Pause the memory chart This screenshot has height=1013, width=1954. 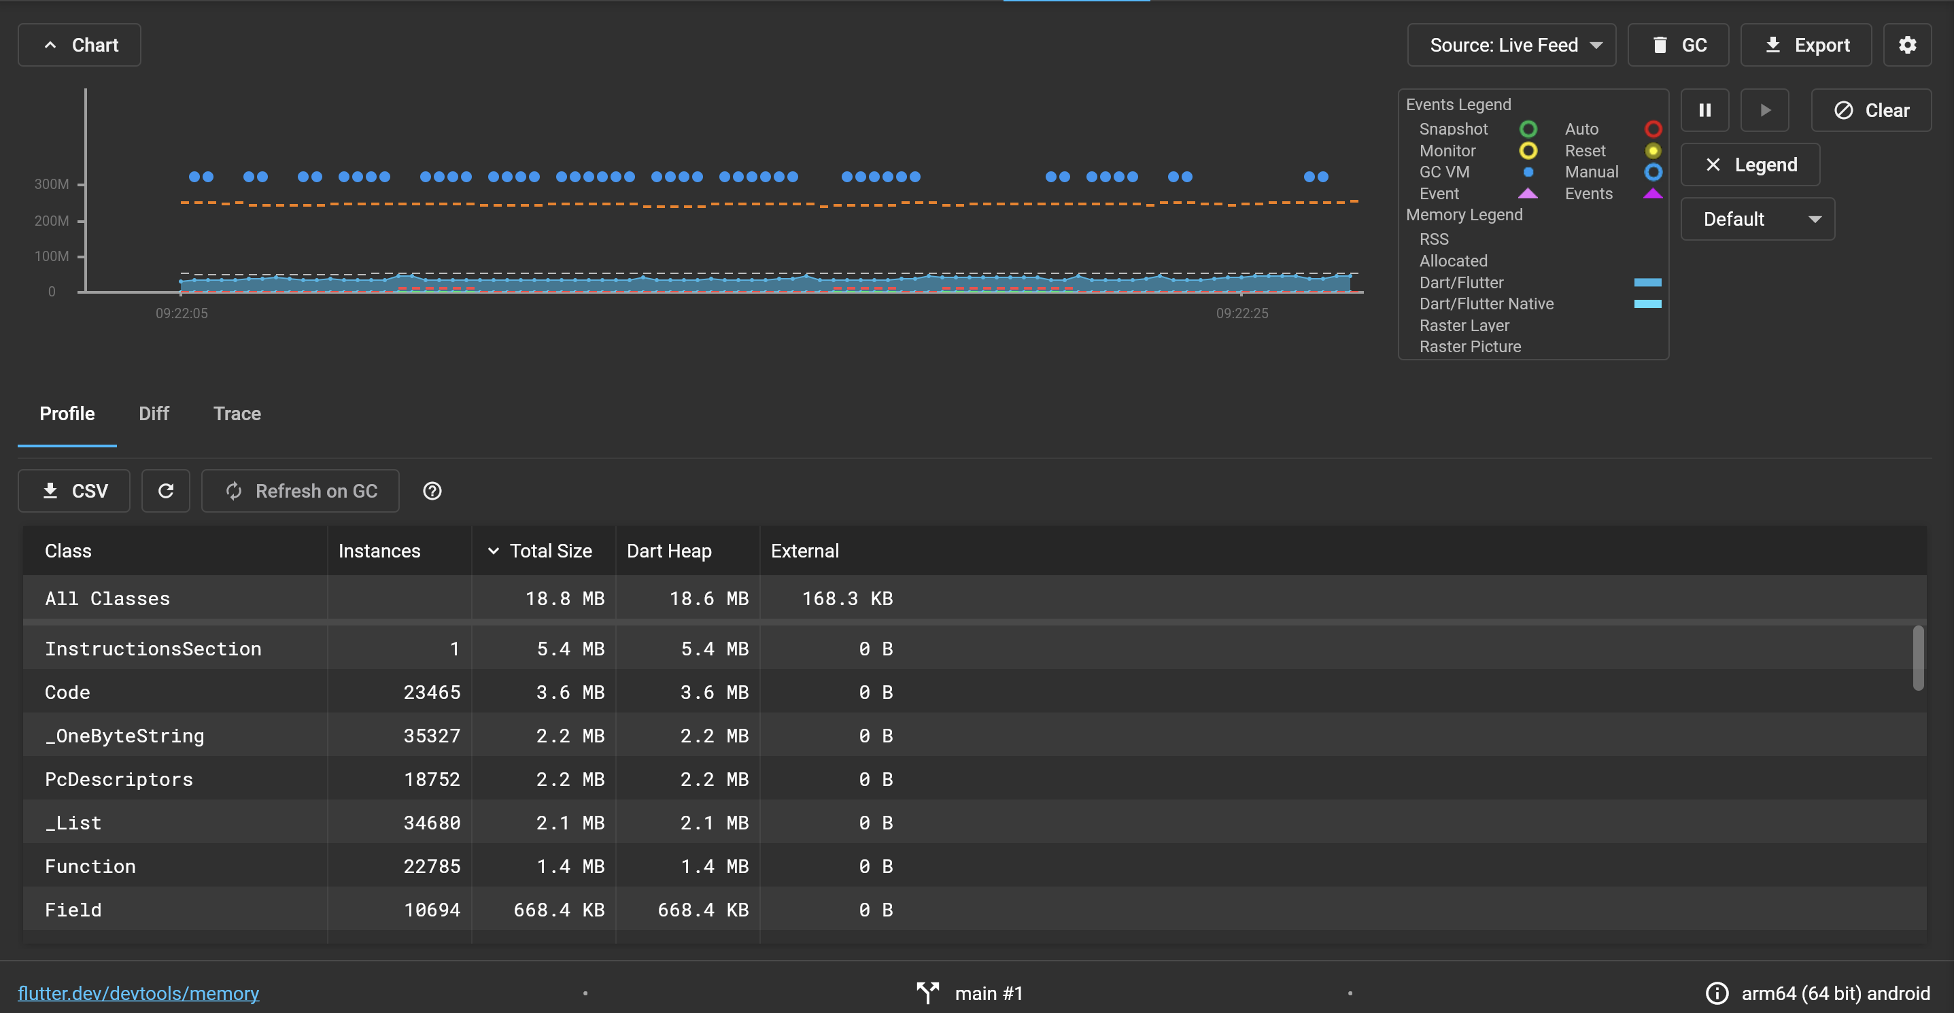pos(1704,111)
